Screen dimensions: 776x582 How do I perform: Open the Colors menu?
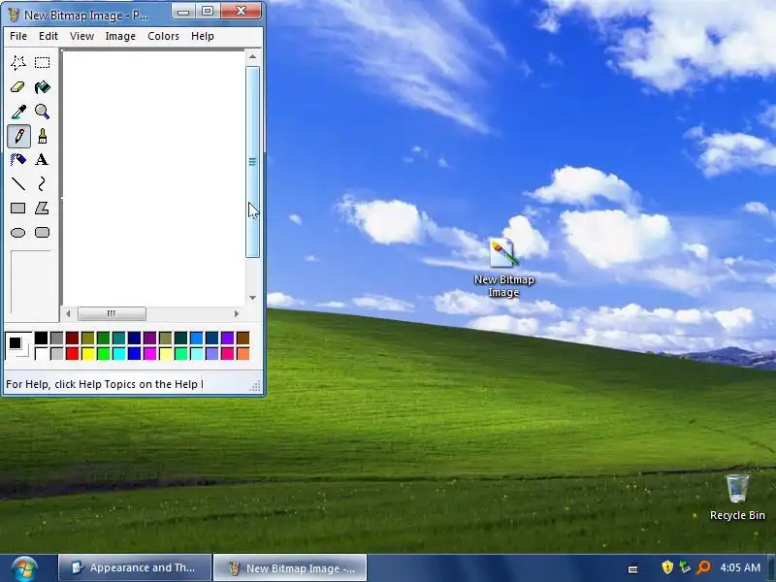(163, 36)
